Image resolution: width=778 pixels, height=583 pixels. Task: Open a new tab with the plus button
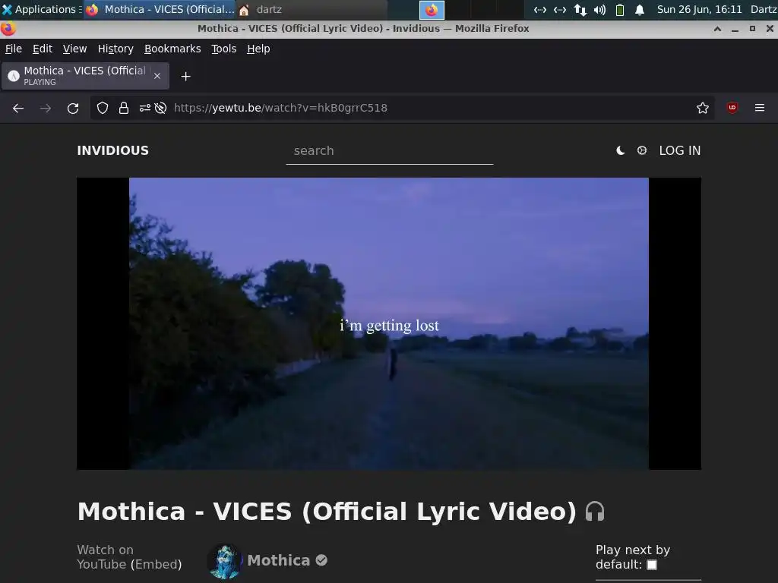click(185, 77)
